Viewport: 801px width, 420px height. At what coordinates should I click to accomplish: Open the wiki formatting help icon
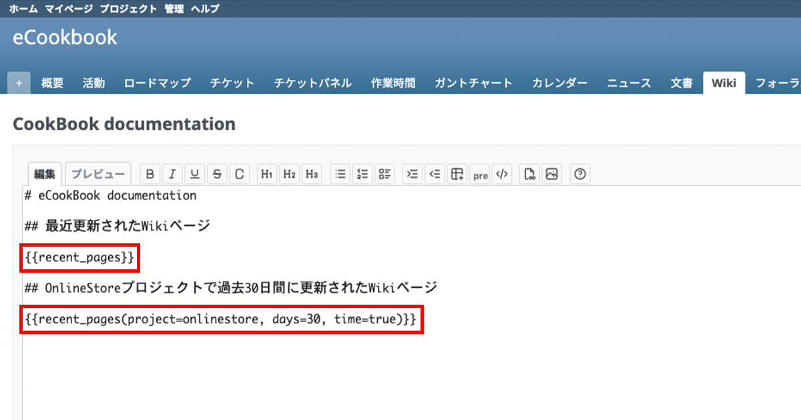[x=580, y=175]
